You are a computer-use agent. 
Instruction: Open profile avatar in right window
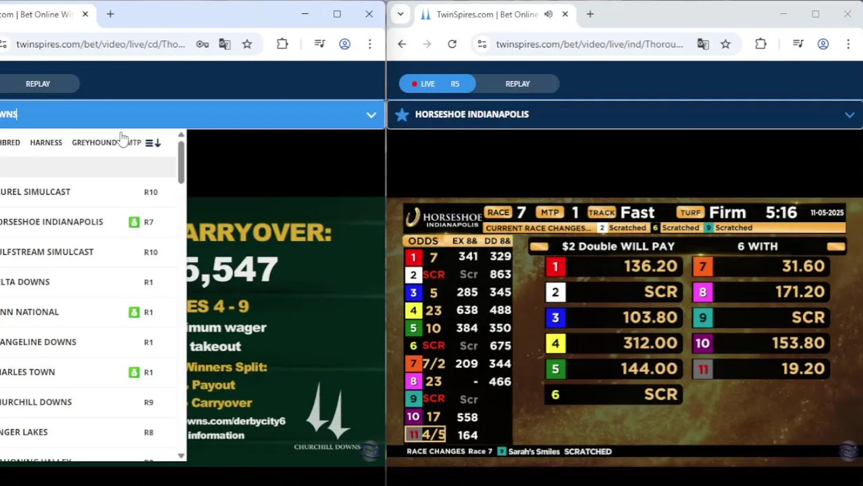point(823,44)
